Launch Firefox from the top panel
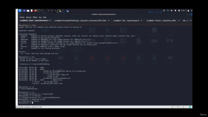This screenshot has height=117, width=208. tap(35, 11)
